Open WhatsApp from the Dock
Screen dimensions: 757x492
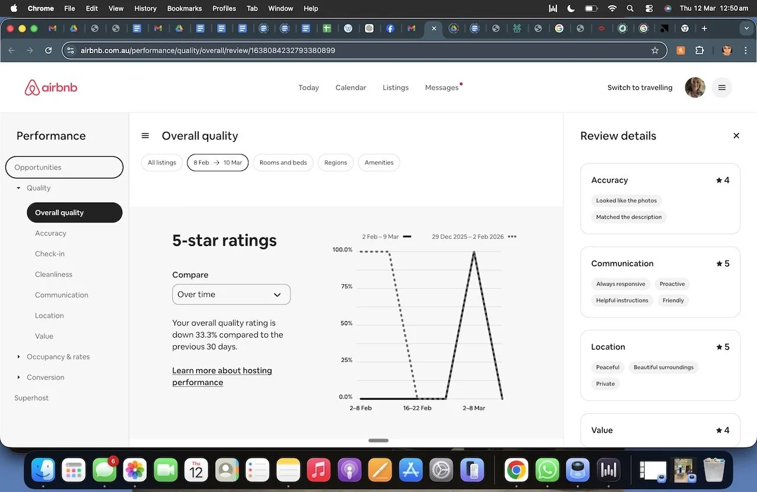[x=546, y=470]
